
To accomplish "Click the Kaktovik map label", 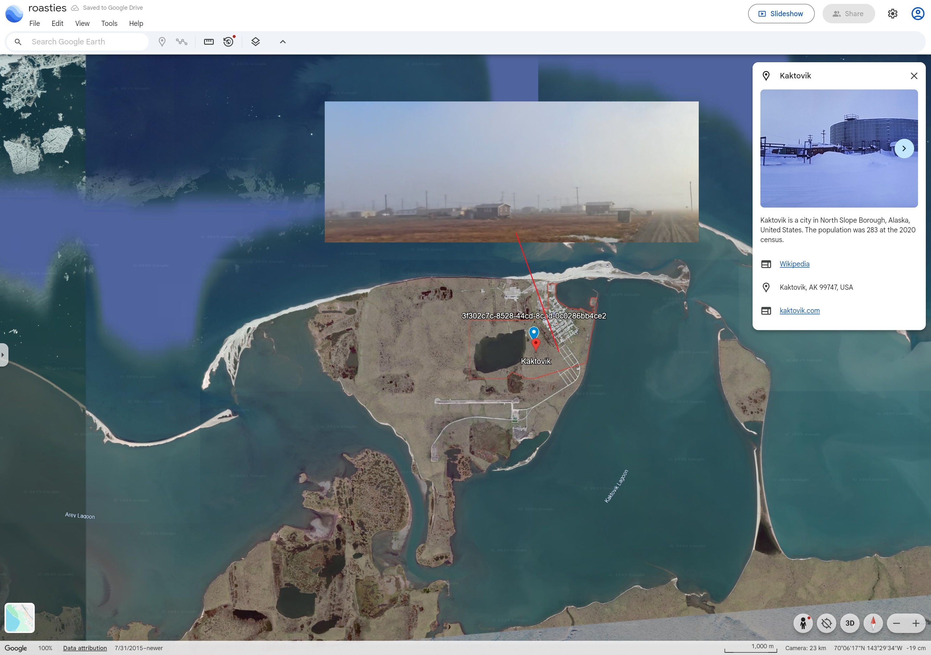I will pyautogui.click(x=536, y=361).
